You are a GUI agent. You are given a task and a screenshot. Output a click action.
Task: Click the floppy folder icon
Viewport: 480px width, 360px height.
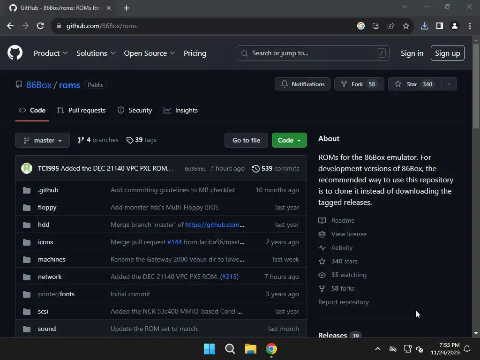tap(27, 208)
